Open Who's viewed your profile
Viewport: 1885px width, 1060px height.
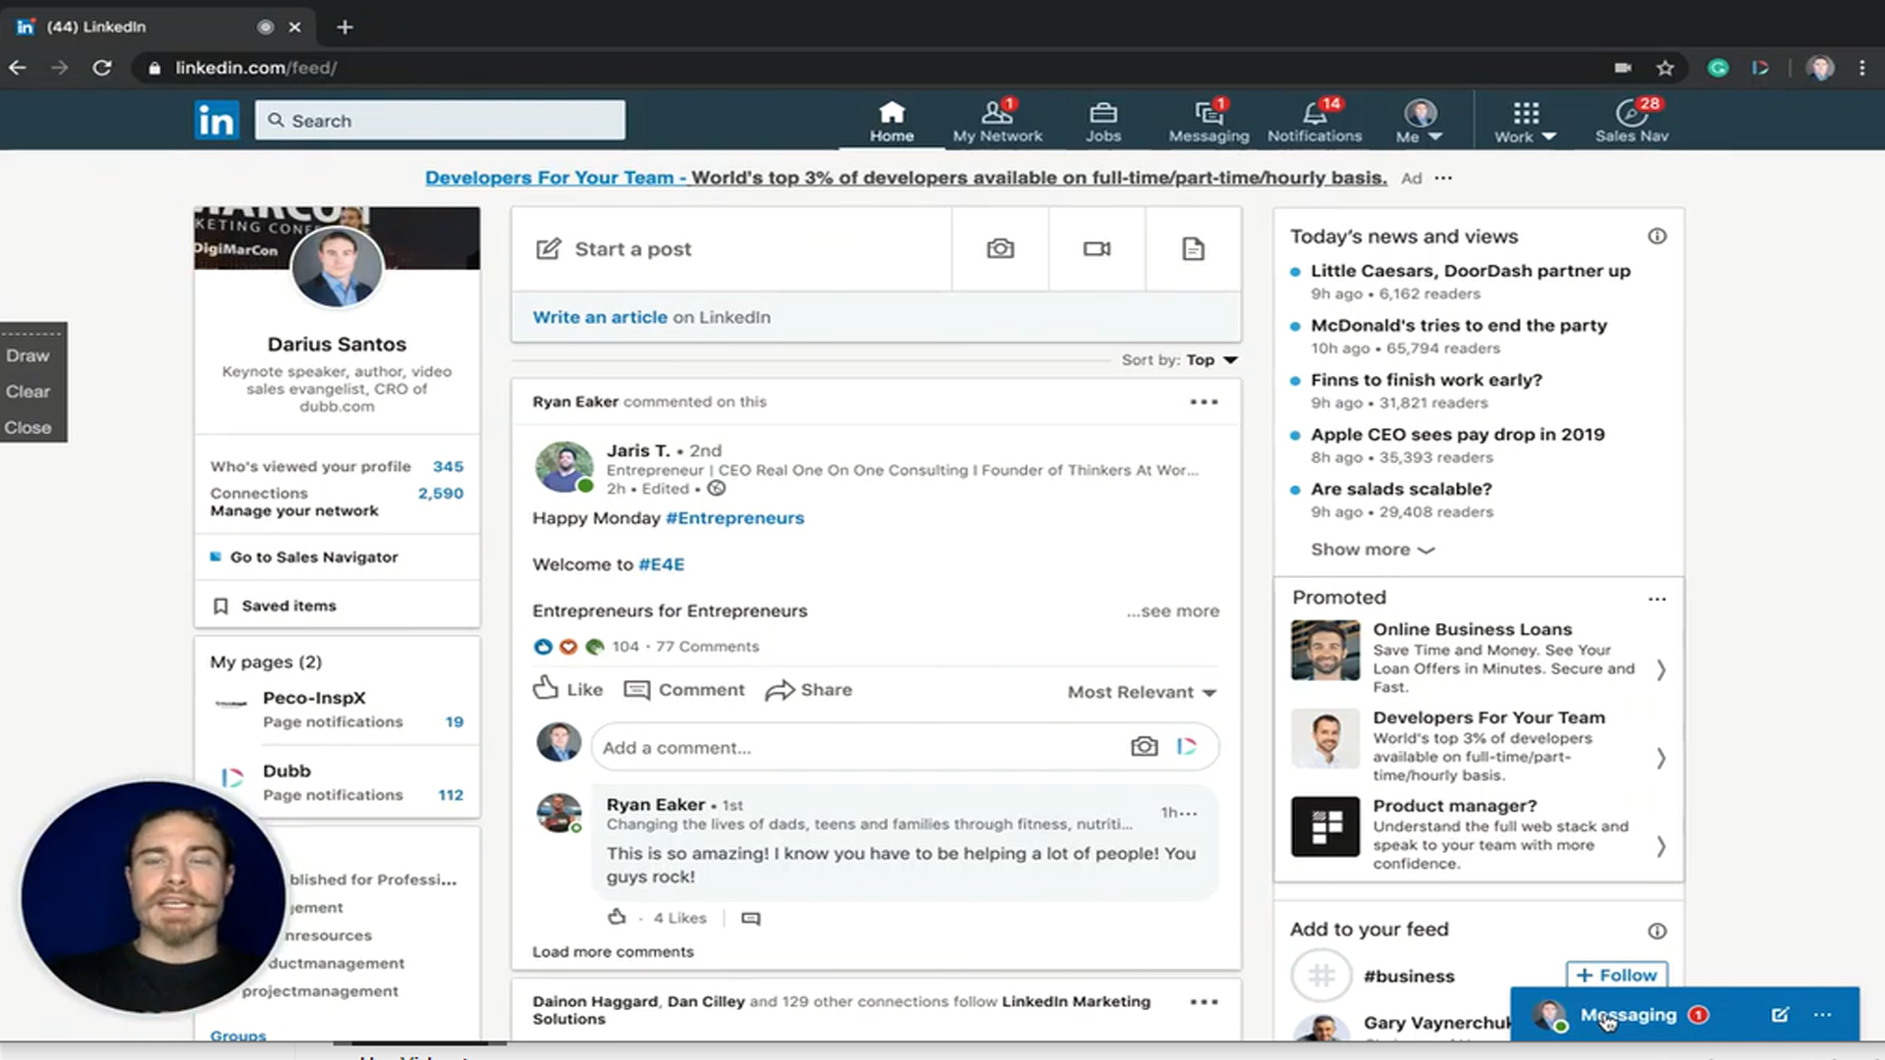click(x=337, y=466)
